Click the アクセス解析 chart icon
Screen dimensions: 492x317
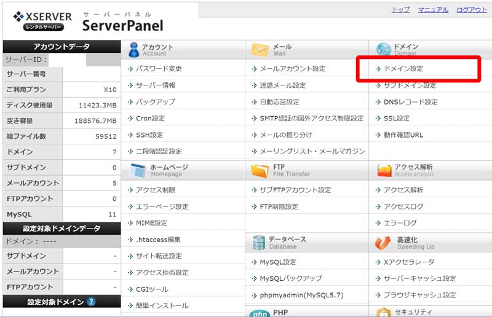point(384,170)
